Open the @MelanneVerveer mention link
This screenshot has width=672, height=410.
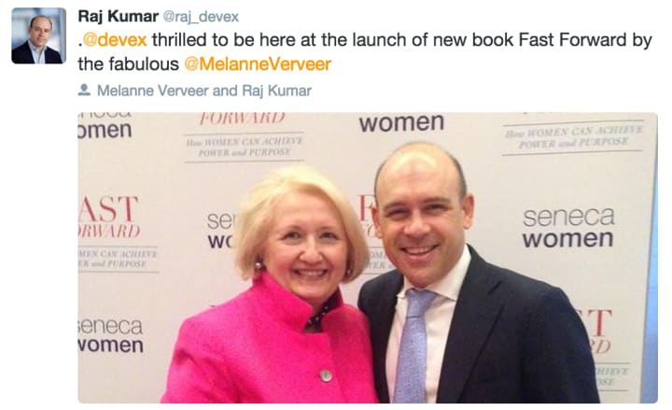(258, 64)
